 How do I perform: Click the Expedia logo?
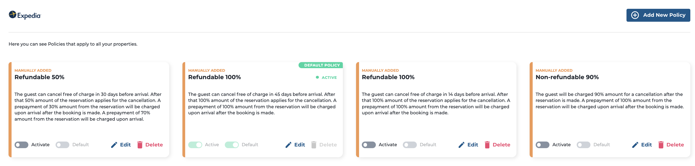tap(25, 15)
